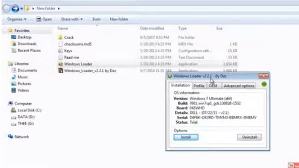Select the checksums.md5 file icon

tap(60, 44)
